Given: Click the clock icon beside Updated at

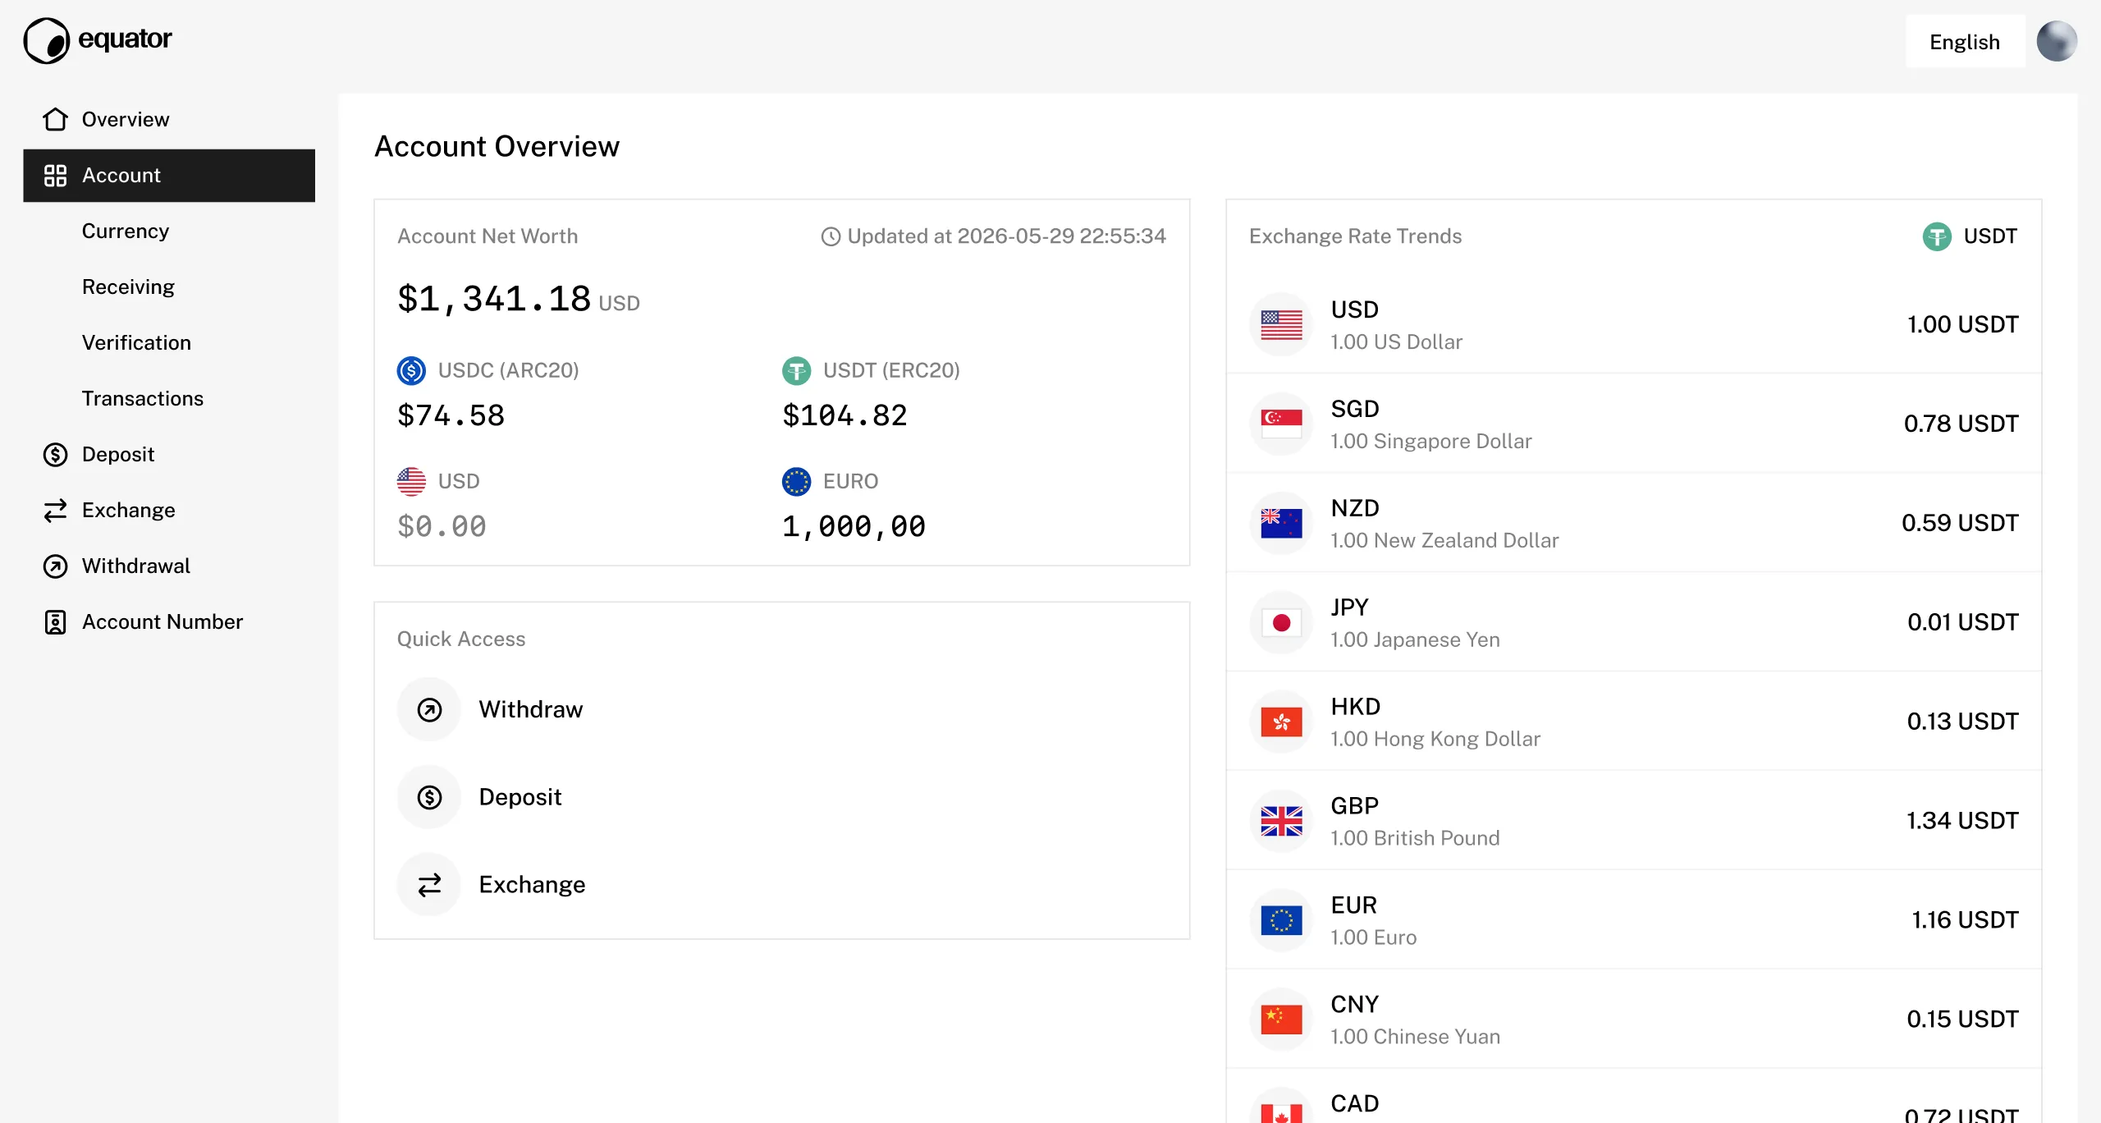Looking at the screenshot, I should (x=831, y=236).
